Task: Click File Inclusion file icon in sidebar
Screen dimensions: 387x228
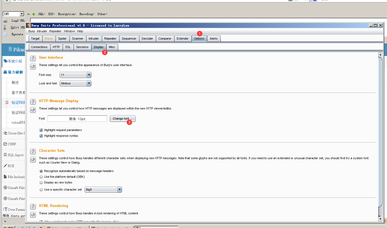Action: [5, 177]
